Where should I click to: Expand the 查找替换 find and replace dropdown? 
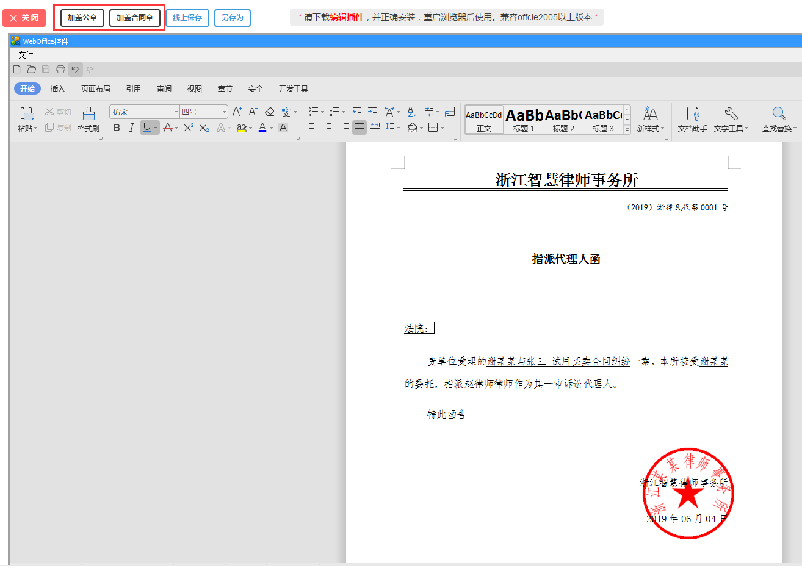point(779,119)
